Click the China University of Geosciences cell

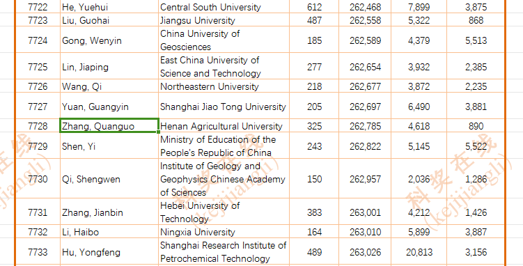click(224, 40)
